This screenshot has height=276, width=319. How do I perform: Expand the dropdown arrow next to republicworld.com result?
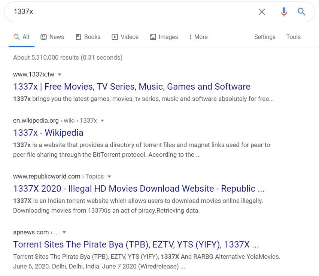(x=109, y=176)
